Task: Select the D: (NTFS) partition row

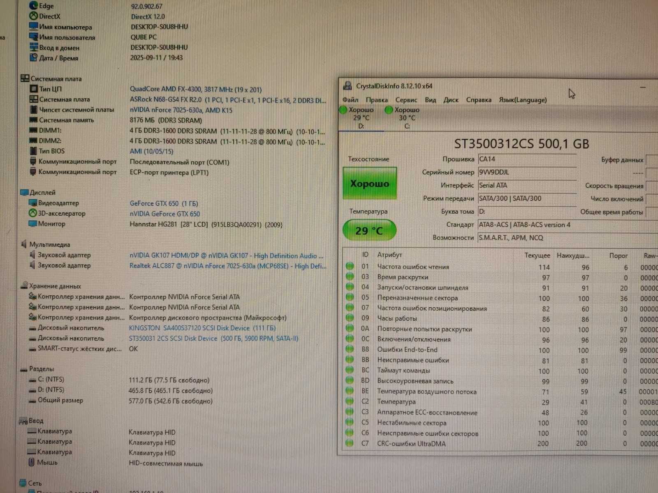Action: (121, 390)
